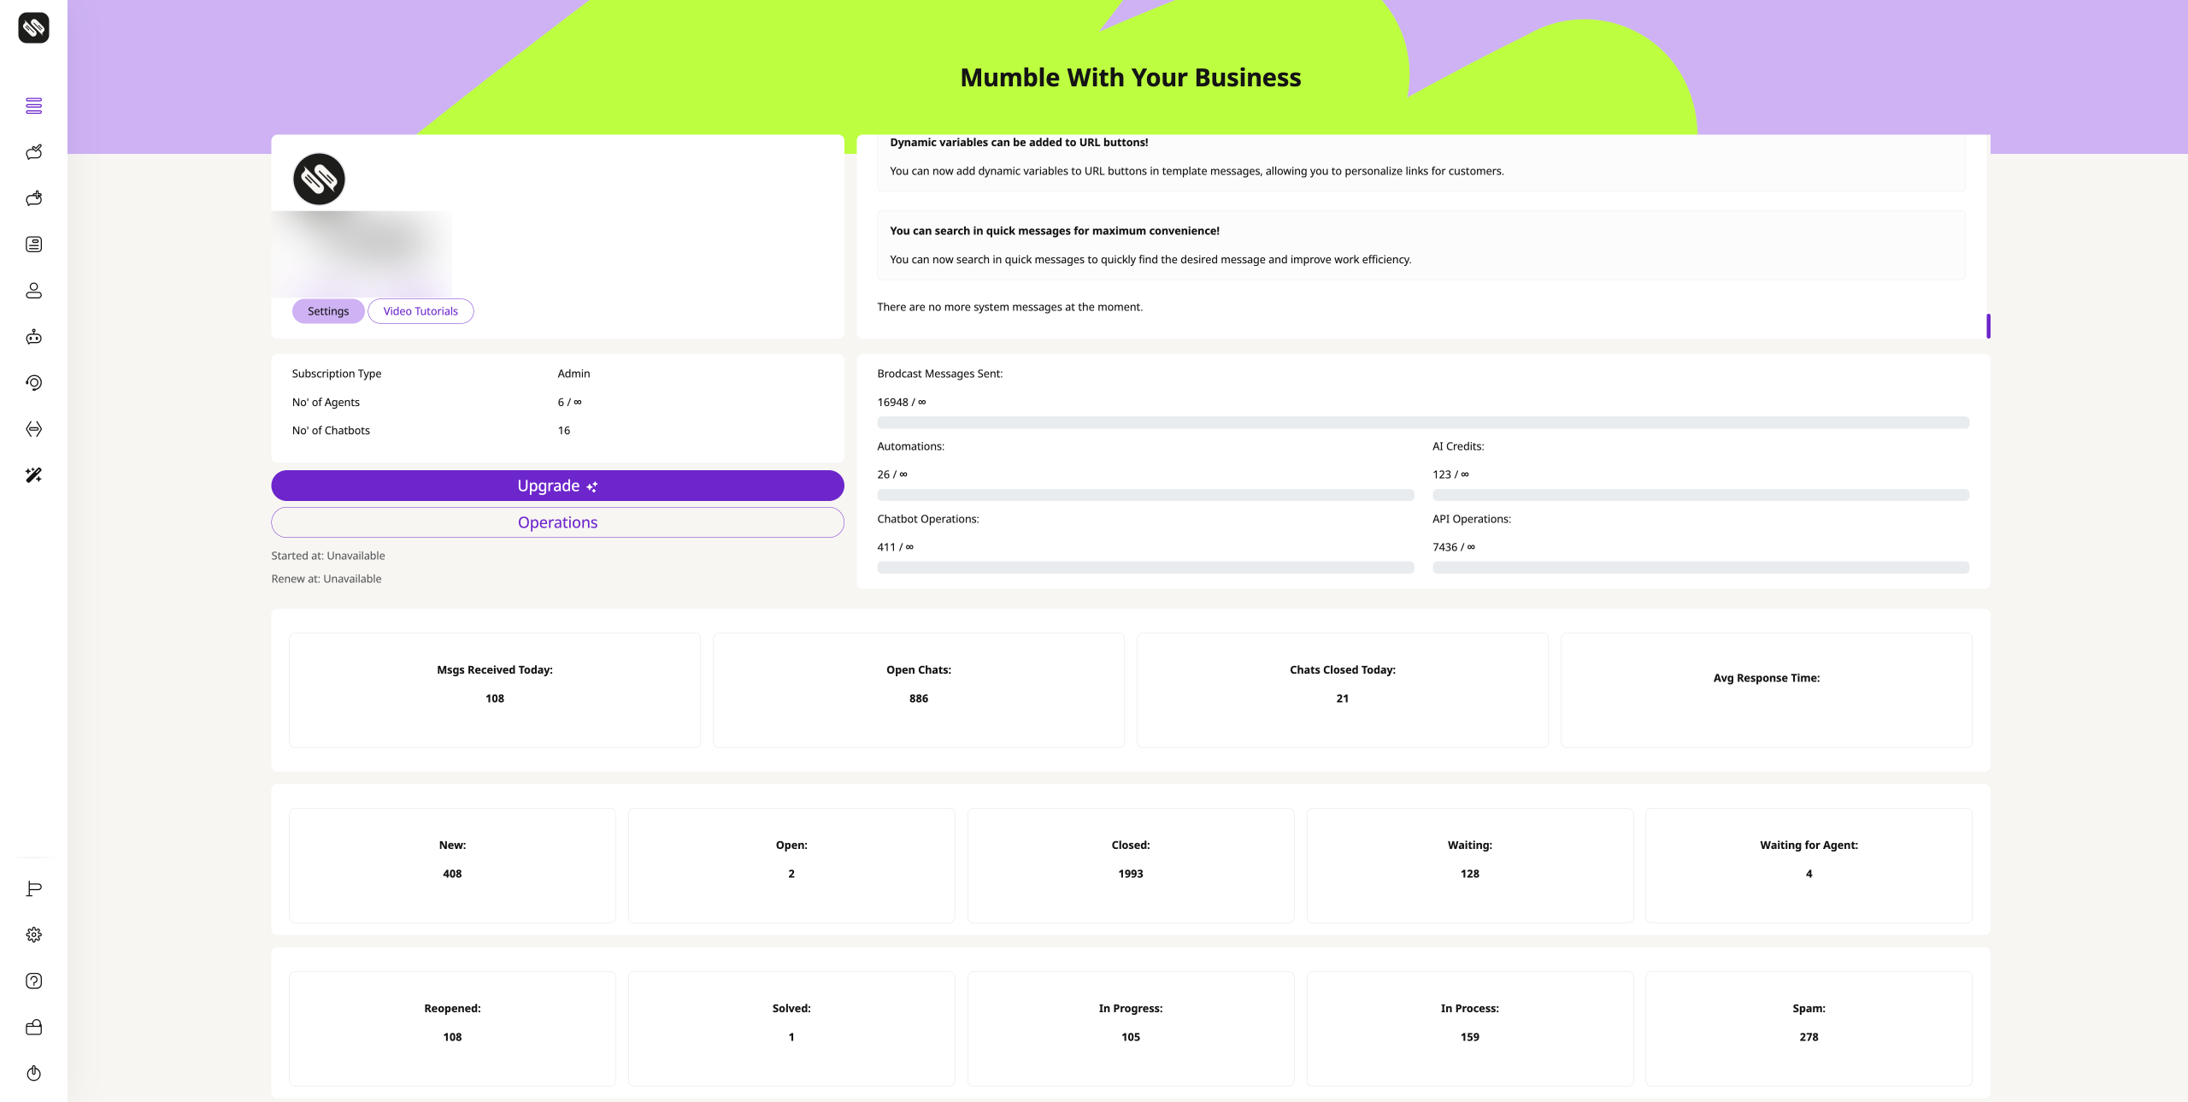
Task: Click the headset support agent icon
Action: pos(33,383)
